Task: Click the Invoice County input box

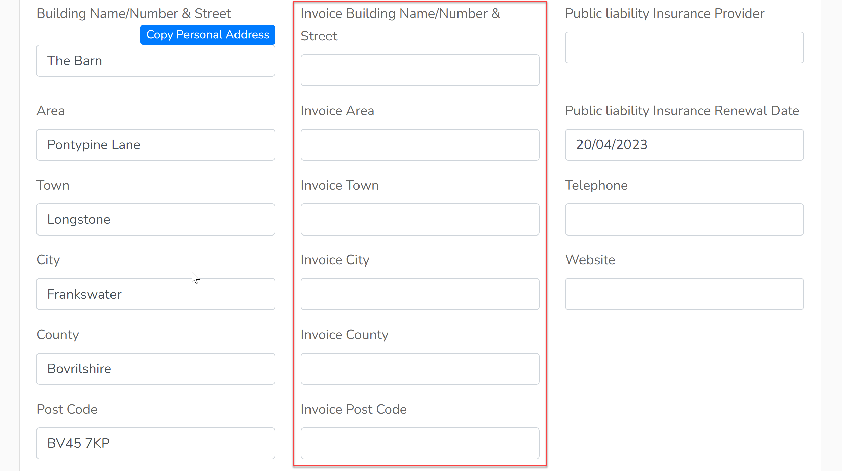Action: [x=420, y=369]
